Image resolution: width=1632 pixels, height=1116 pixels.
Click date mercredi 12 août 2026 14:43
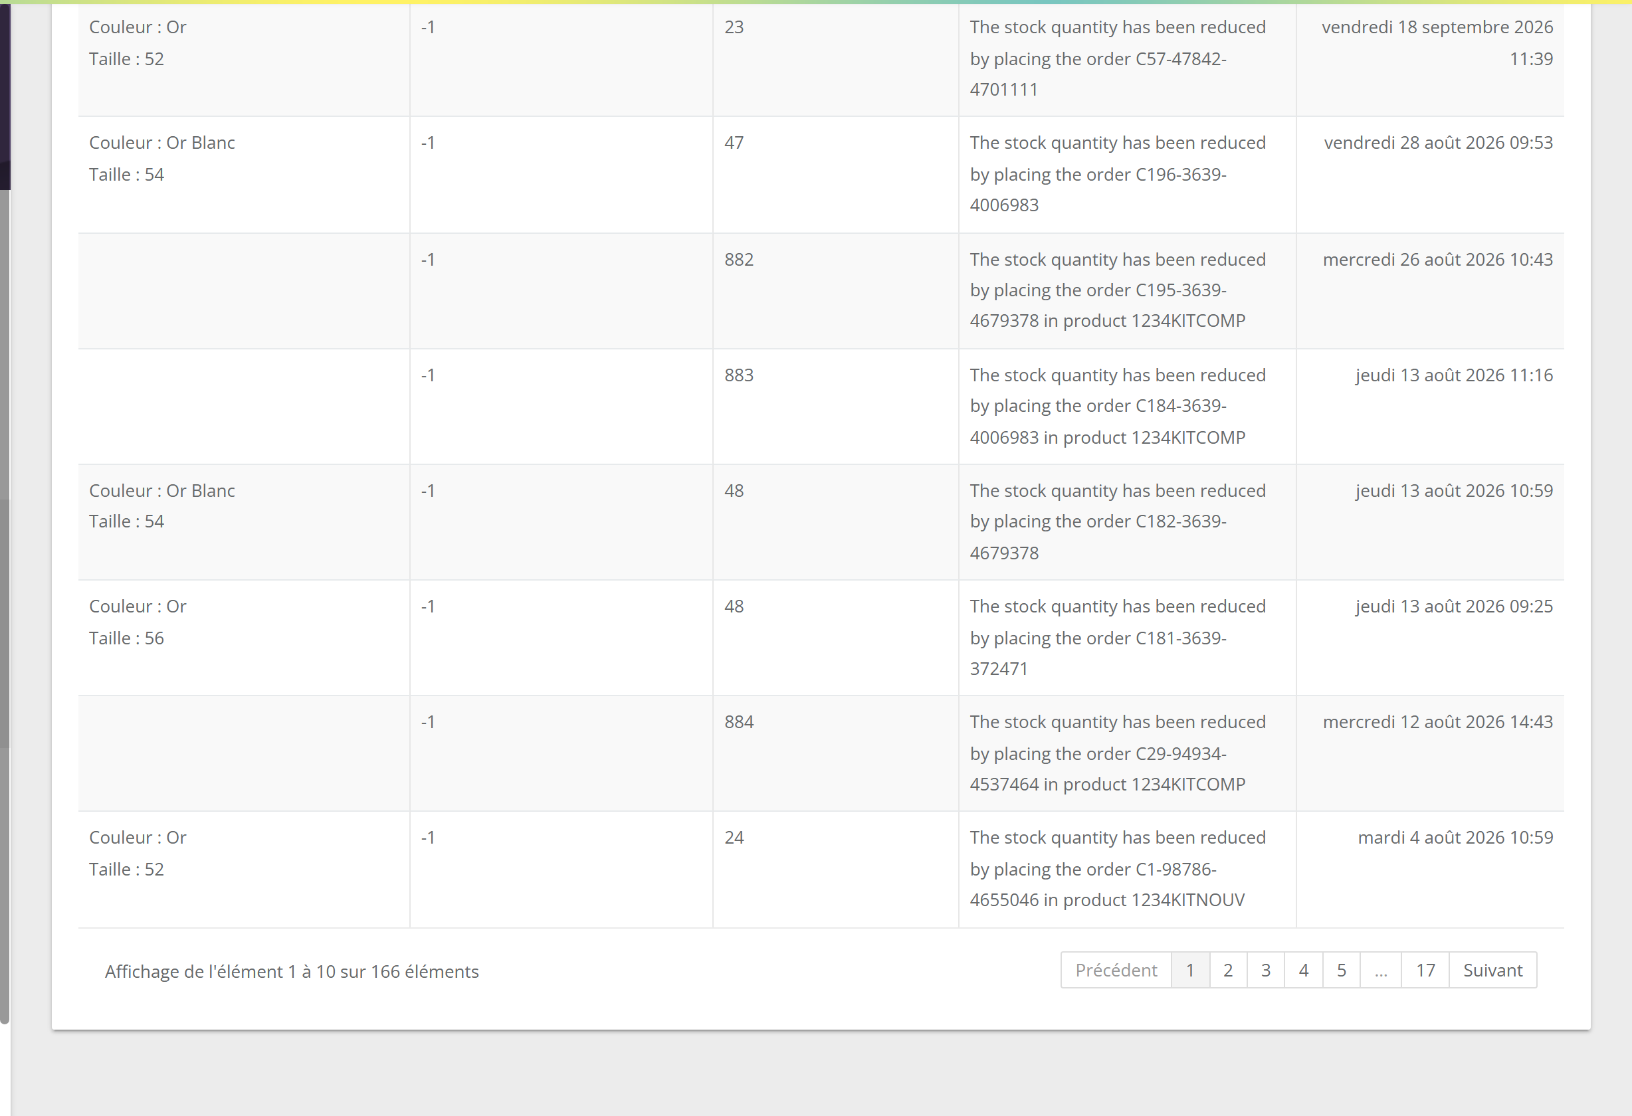point(1437,721)
